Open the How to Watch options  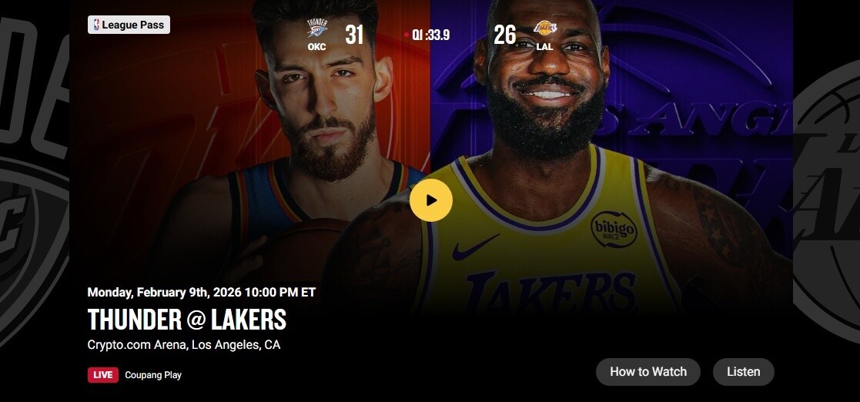tap(648, 372)
